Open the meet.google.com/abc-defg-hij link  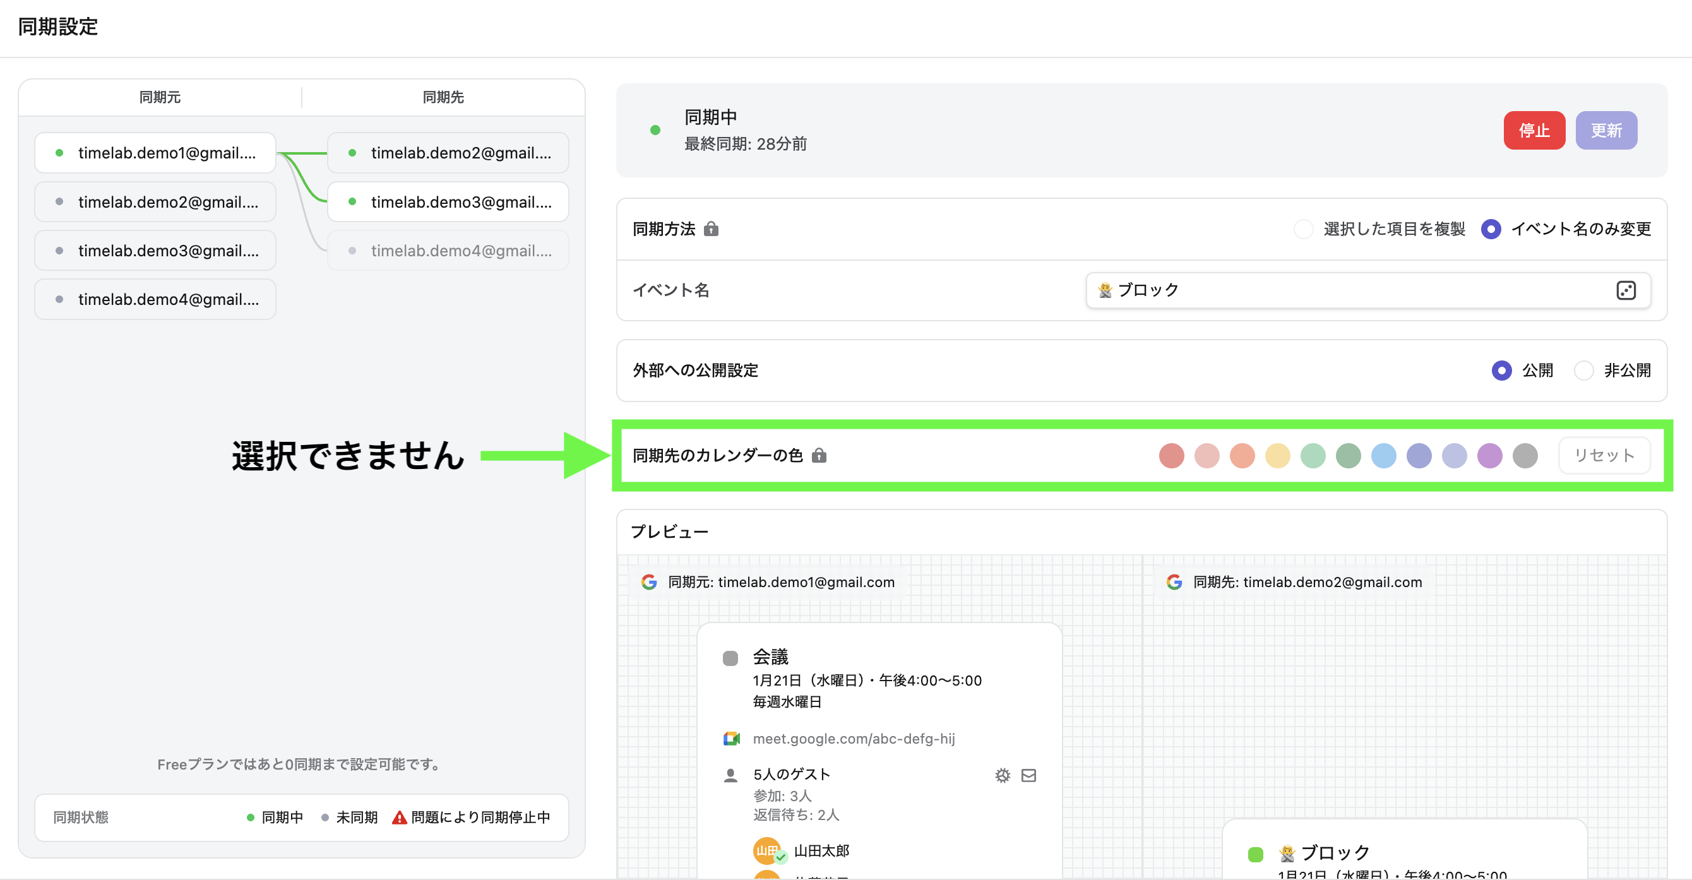854,738
